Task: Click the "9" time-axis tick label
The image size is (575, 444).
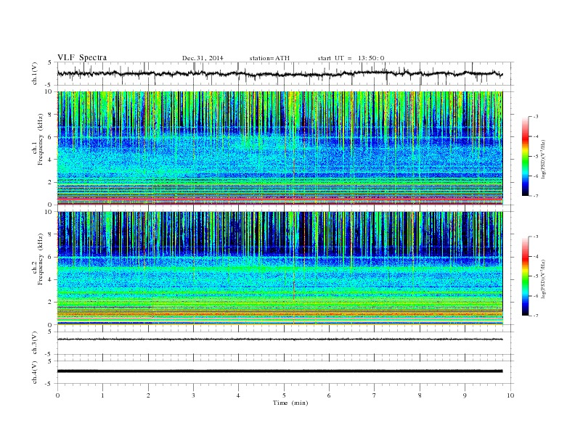Action: coord(465,395)
